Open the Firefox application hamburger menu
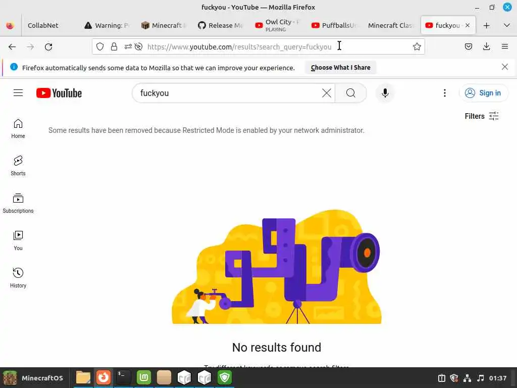 click(504, 46)
